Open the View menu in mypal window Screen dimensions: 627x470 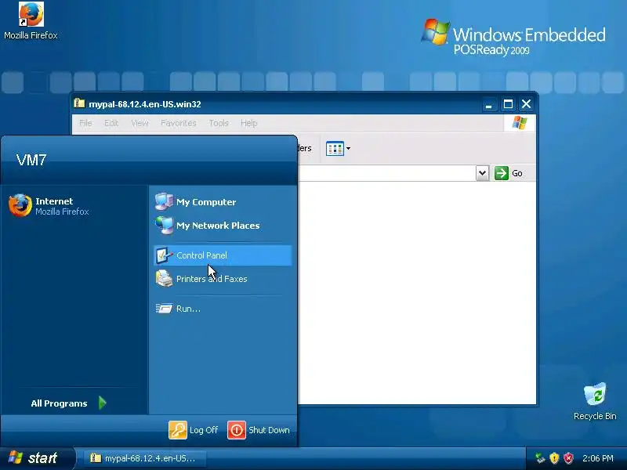tap(140, 123)
